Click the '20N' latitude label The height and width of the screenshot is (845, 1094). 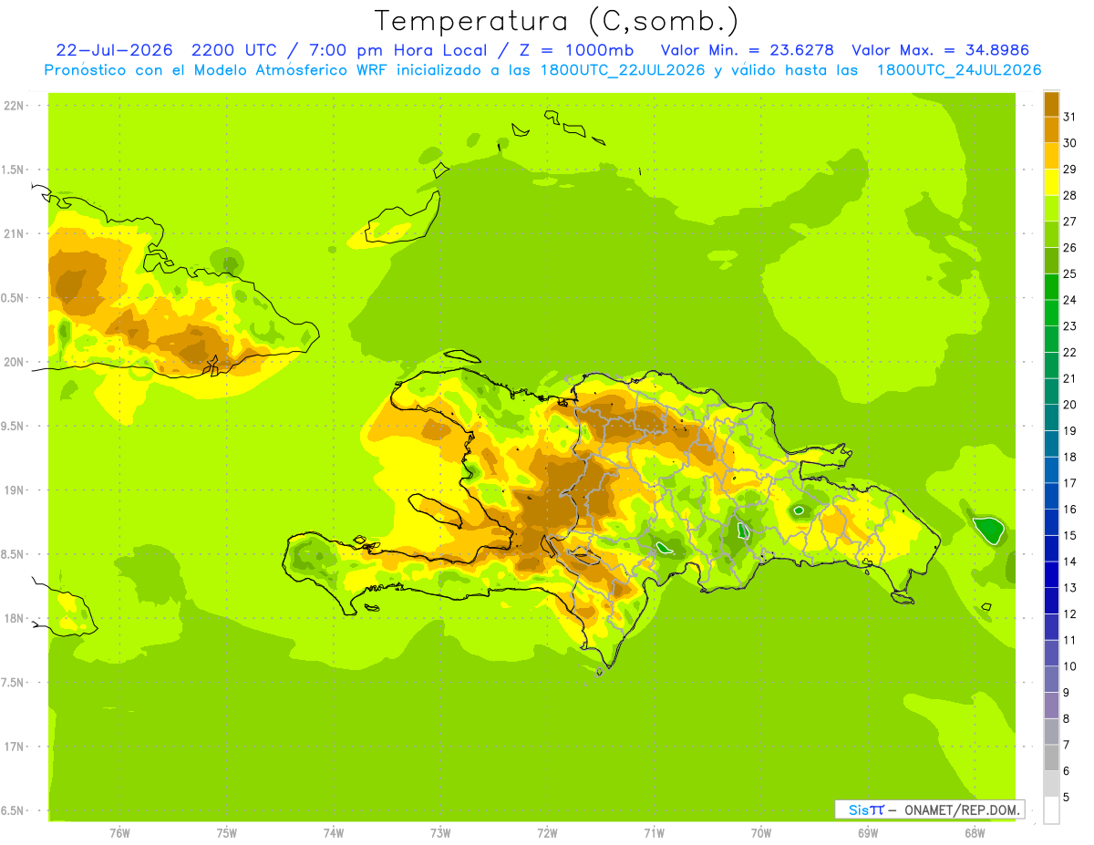coord(15,362)
